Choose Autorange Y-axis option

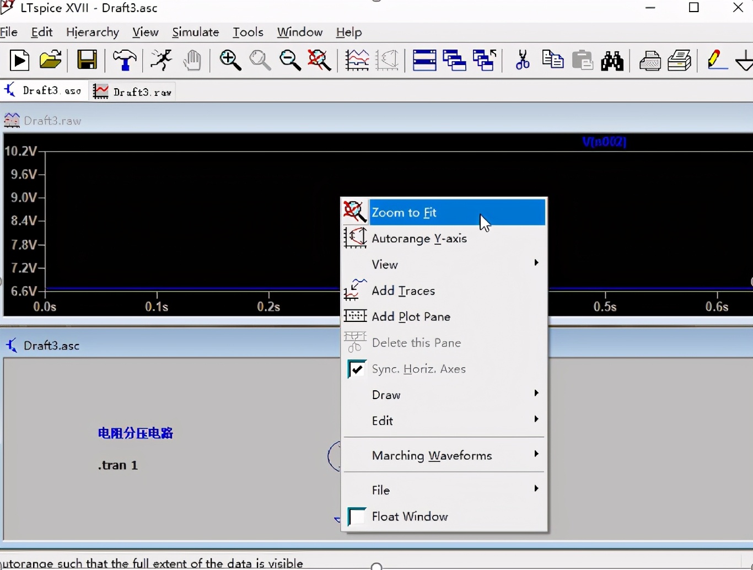tap(419, 239)
